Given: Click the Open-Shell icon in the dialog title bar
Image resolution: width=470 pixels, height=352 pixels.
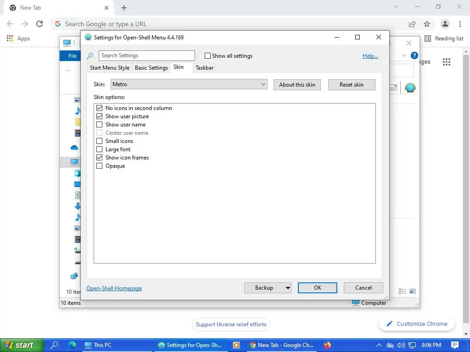Looking at the screenshot, I should [88, 38].
